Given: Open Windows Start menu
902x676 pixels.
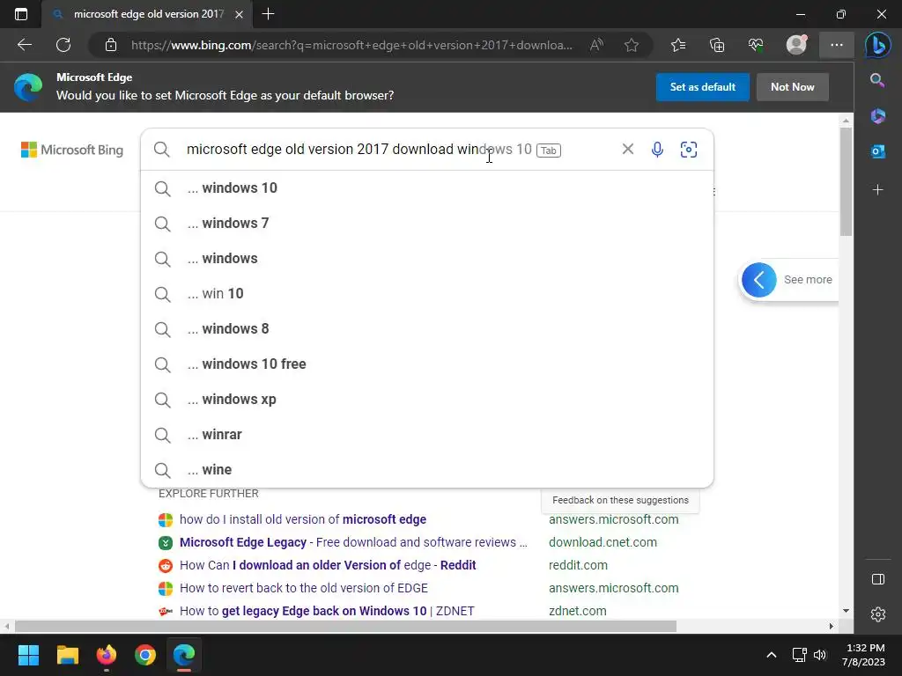Looking at the screenshot, I should click(28, 655).
